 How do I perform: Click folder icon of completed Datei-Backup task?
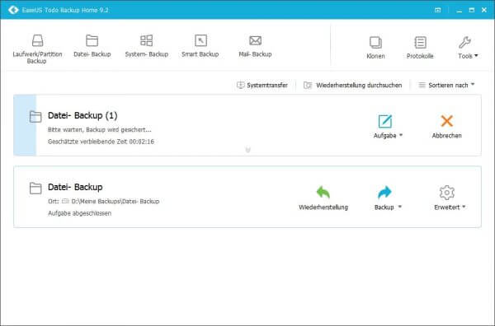tap(35, 188)
